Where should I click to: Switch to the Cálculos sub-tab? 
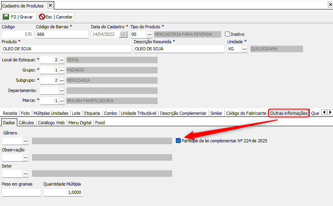(26, 123)
